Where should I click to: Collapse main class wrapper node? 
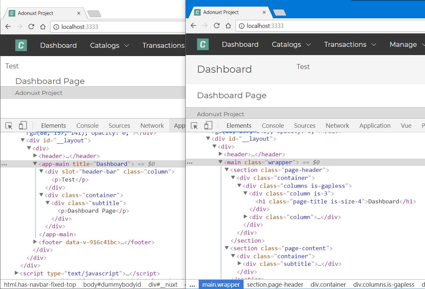click(x=220, y=162)
